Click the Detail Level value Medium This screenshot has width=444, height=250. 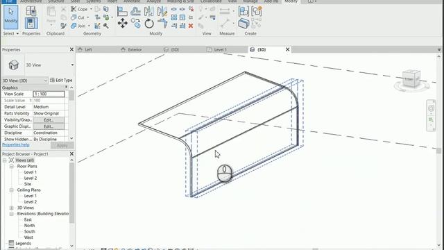(49, 107)
